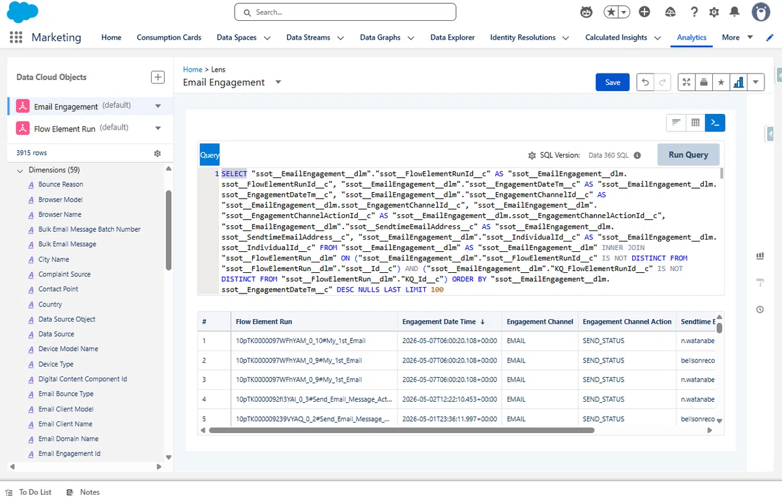Open the Notes utility
Viewport: 782px width, 502px height.
point(83,492)
